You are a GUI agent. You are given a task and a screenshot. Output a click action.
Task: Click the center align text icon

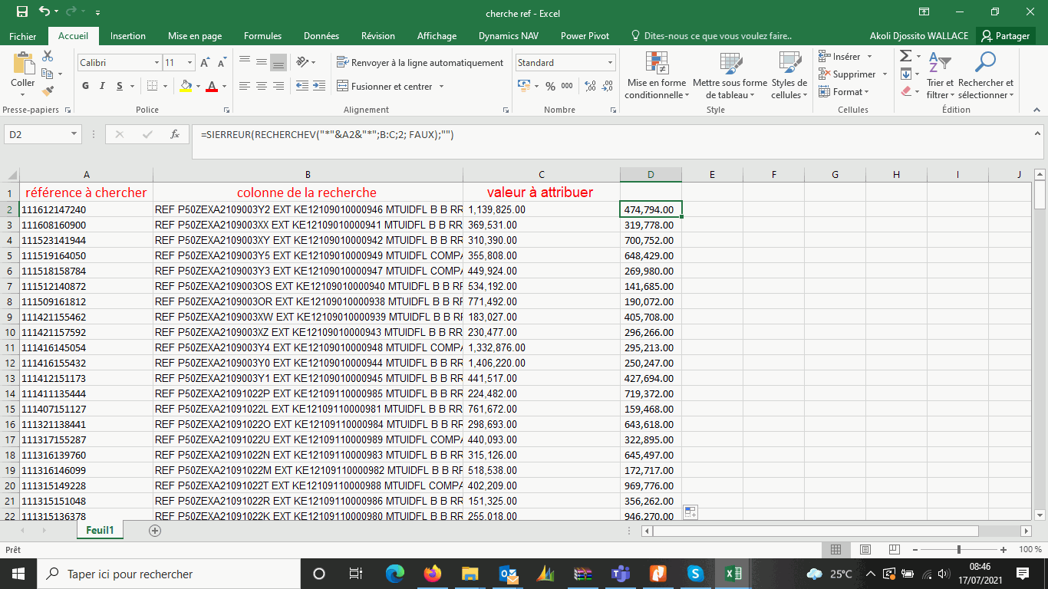point(261,86)
